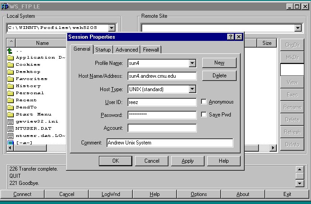Click the Session Properties question mark help icon
This screenshot has height=204, width=311.
coord(230,37)
